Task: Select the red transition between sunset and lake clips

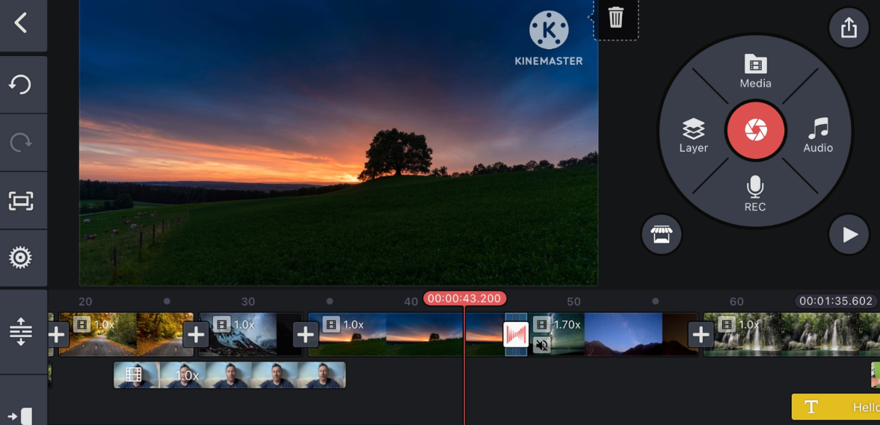Action: click(516, 334)
